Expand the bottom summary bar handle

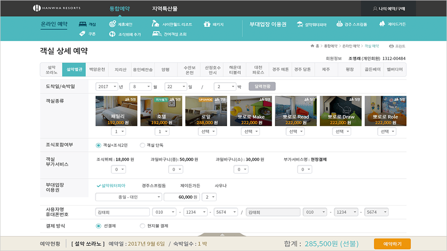(223, 234)
